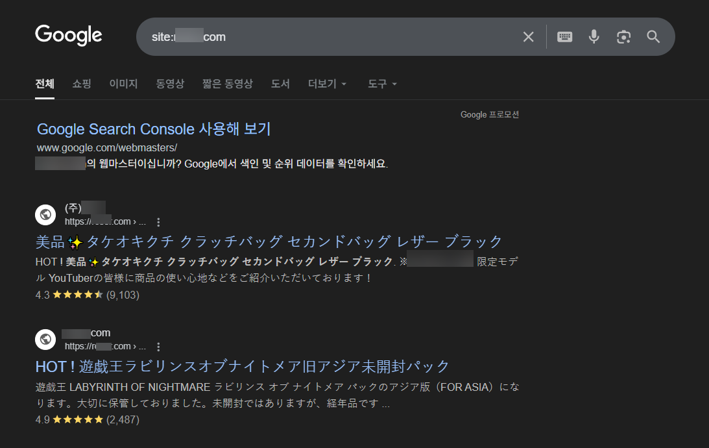Open the 美品 タケオキクチ クラッチバッグ result

click(269, 242)
